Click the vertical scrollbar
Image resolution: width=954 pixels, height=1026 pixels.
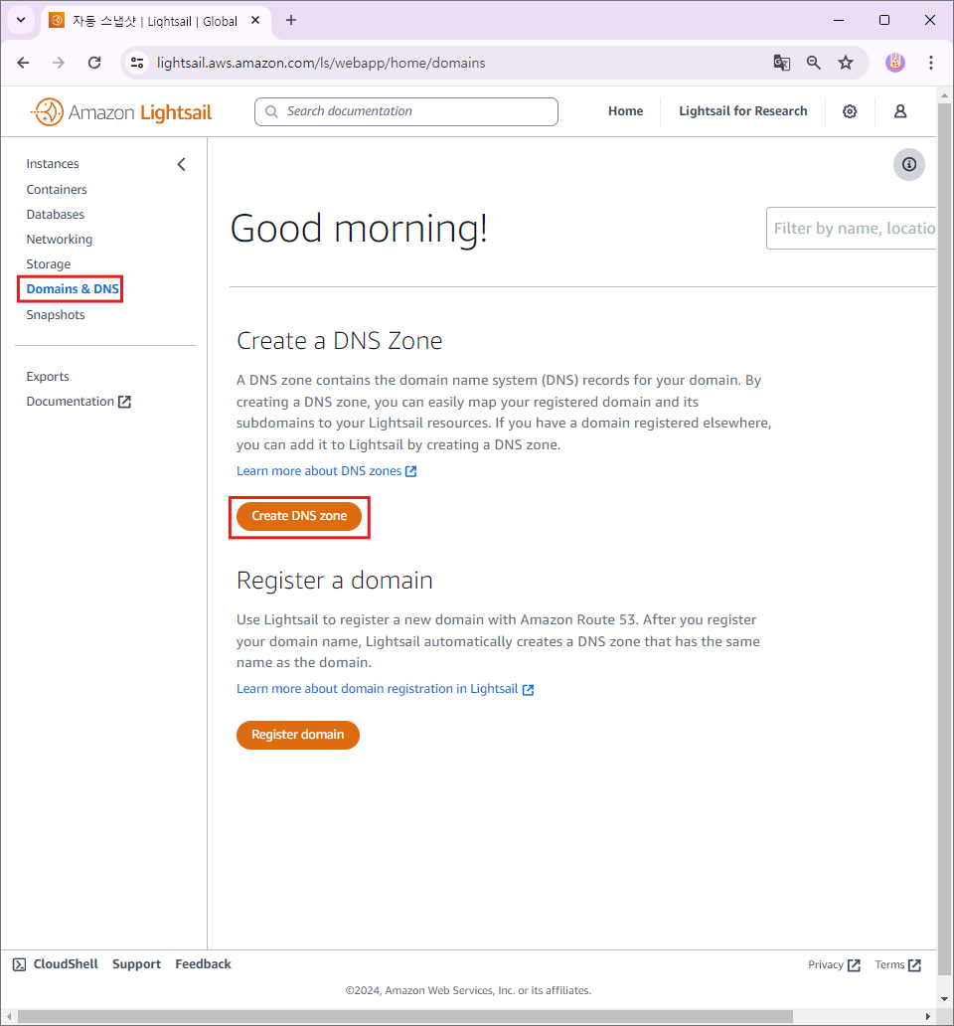[x=944, y=538]
